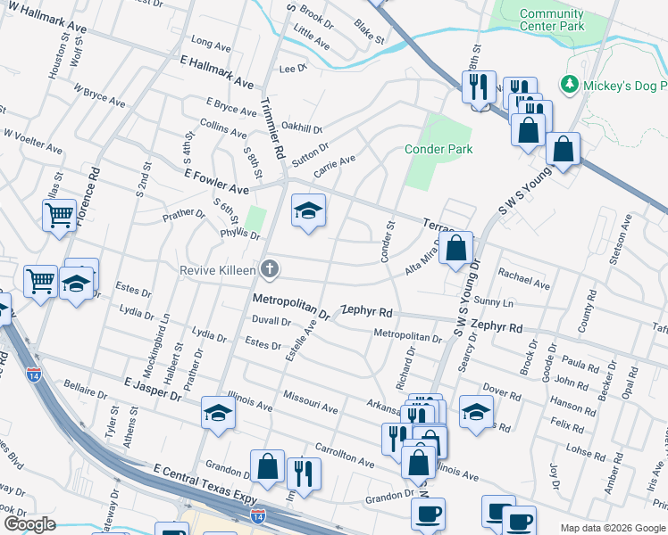Click the Duvall Dr street label
668x535 pixels.
271,321
